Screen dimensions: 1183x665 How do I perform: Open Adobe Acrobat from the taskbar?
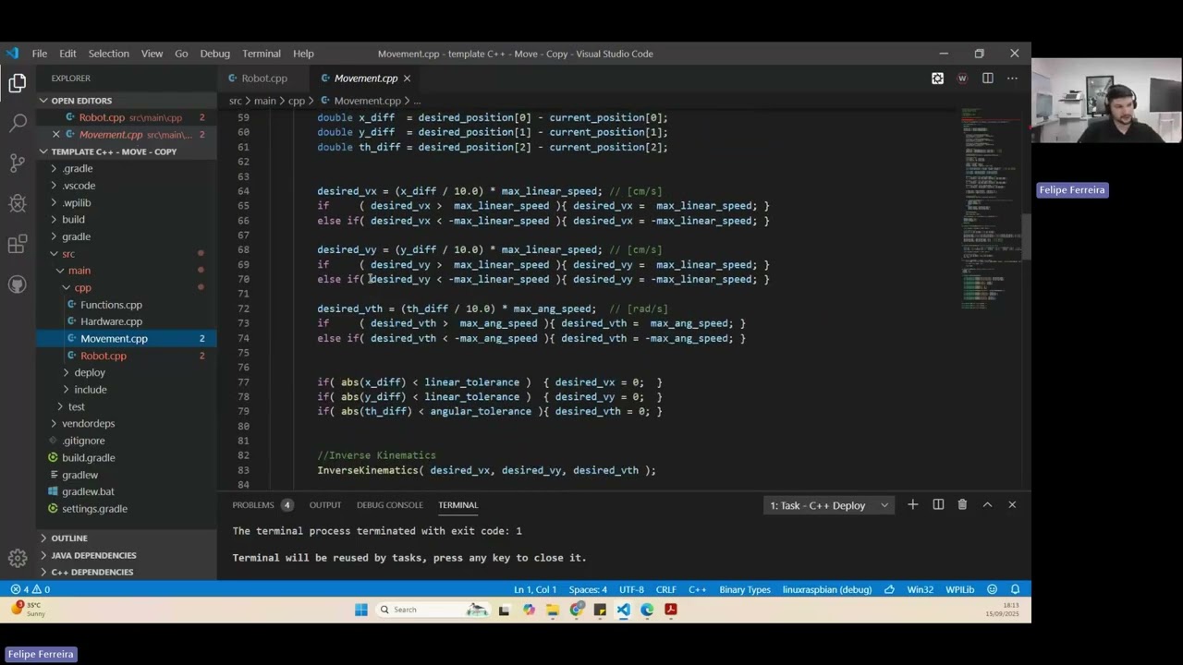pos(671,610)
